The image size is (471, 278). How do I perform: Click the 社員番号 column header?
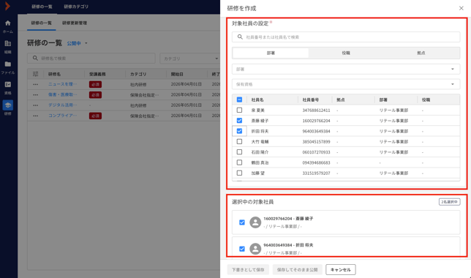[311, 99]
